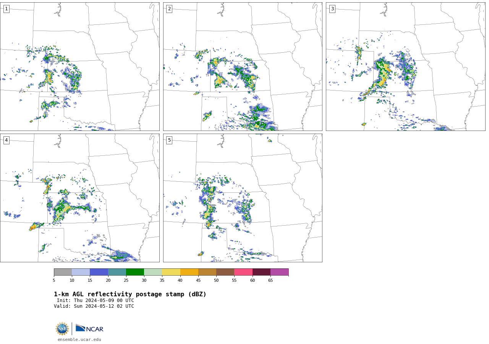The width and height of the screenshot is (489, 344).
Task: Click the gray 5-10 dBZ color swatch
Action: (63, 272)
